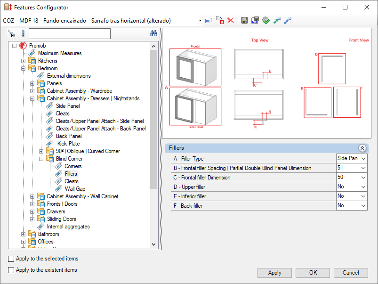Viewport: 378px width, 284px height.
Task: Expand 90º | Oblique | Curved Corner folder
Action: (41, 151)
